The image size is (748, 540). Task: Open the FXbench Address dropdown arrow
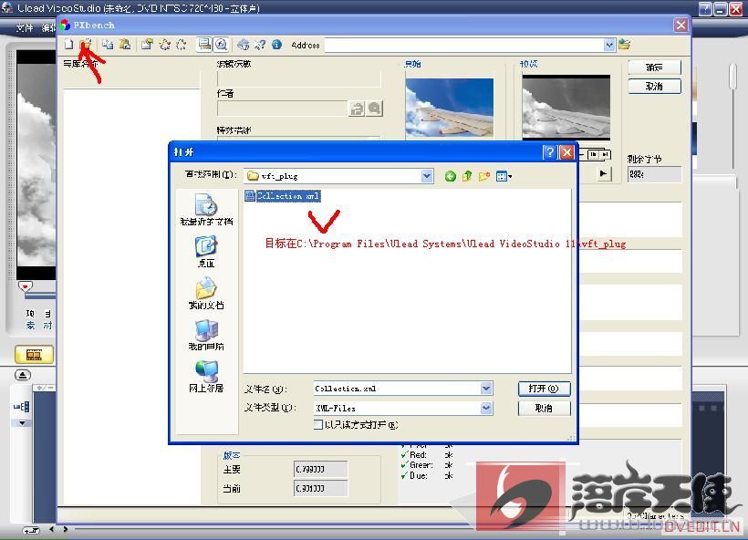609,45
